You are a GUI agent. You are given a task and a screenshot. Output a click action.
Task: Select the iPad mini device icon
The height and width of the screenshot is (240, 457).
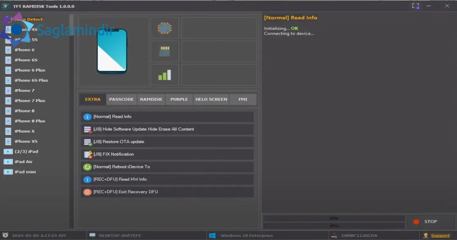click(x=8, y=172)
